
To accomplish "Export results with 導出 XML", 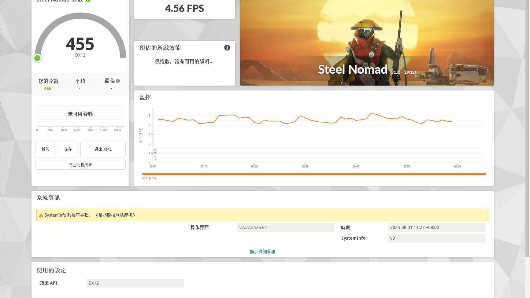I will point(103,149).
